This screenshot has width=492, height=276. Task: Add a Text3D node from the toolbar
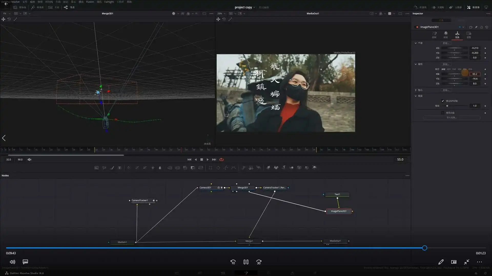click(284, 168)
